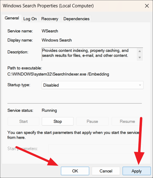Screen dimensions: 153x178
Task: Confirm changes with the OK button
Action: [75, 171]
